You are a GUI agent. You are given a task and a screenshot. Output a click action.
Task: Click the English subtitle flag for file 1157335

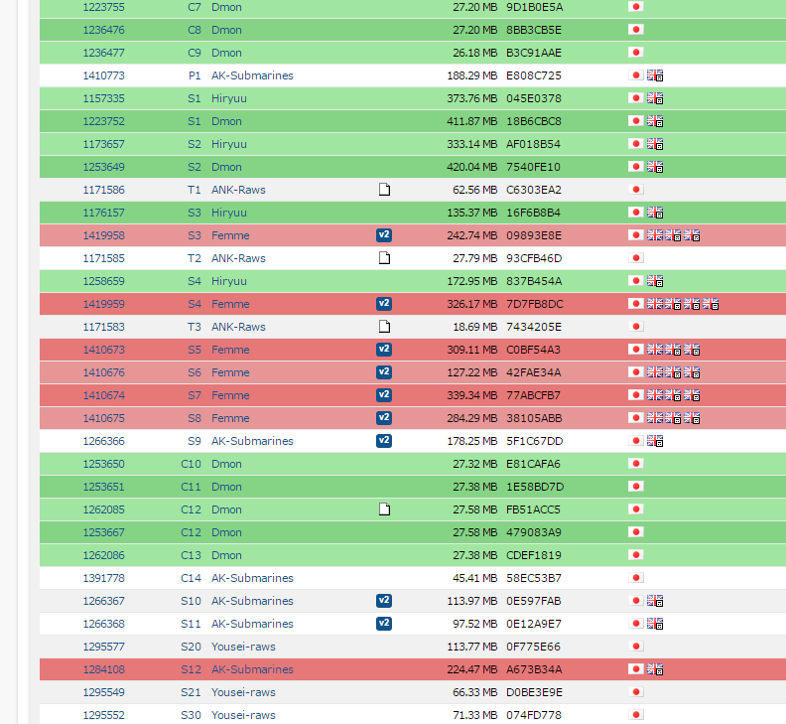[x=655, y=98]
